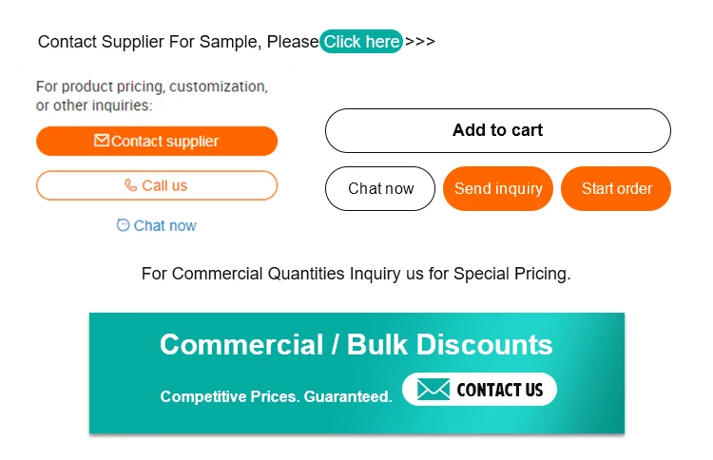Click the orange Contact supplier button
Image resolution: width=713 pixels, height=460 pixels.
point(157,141)
